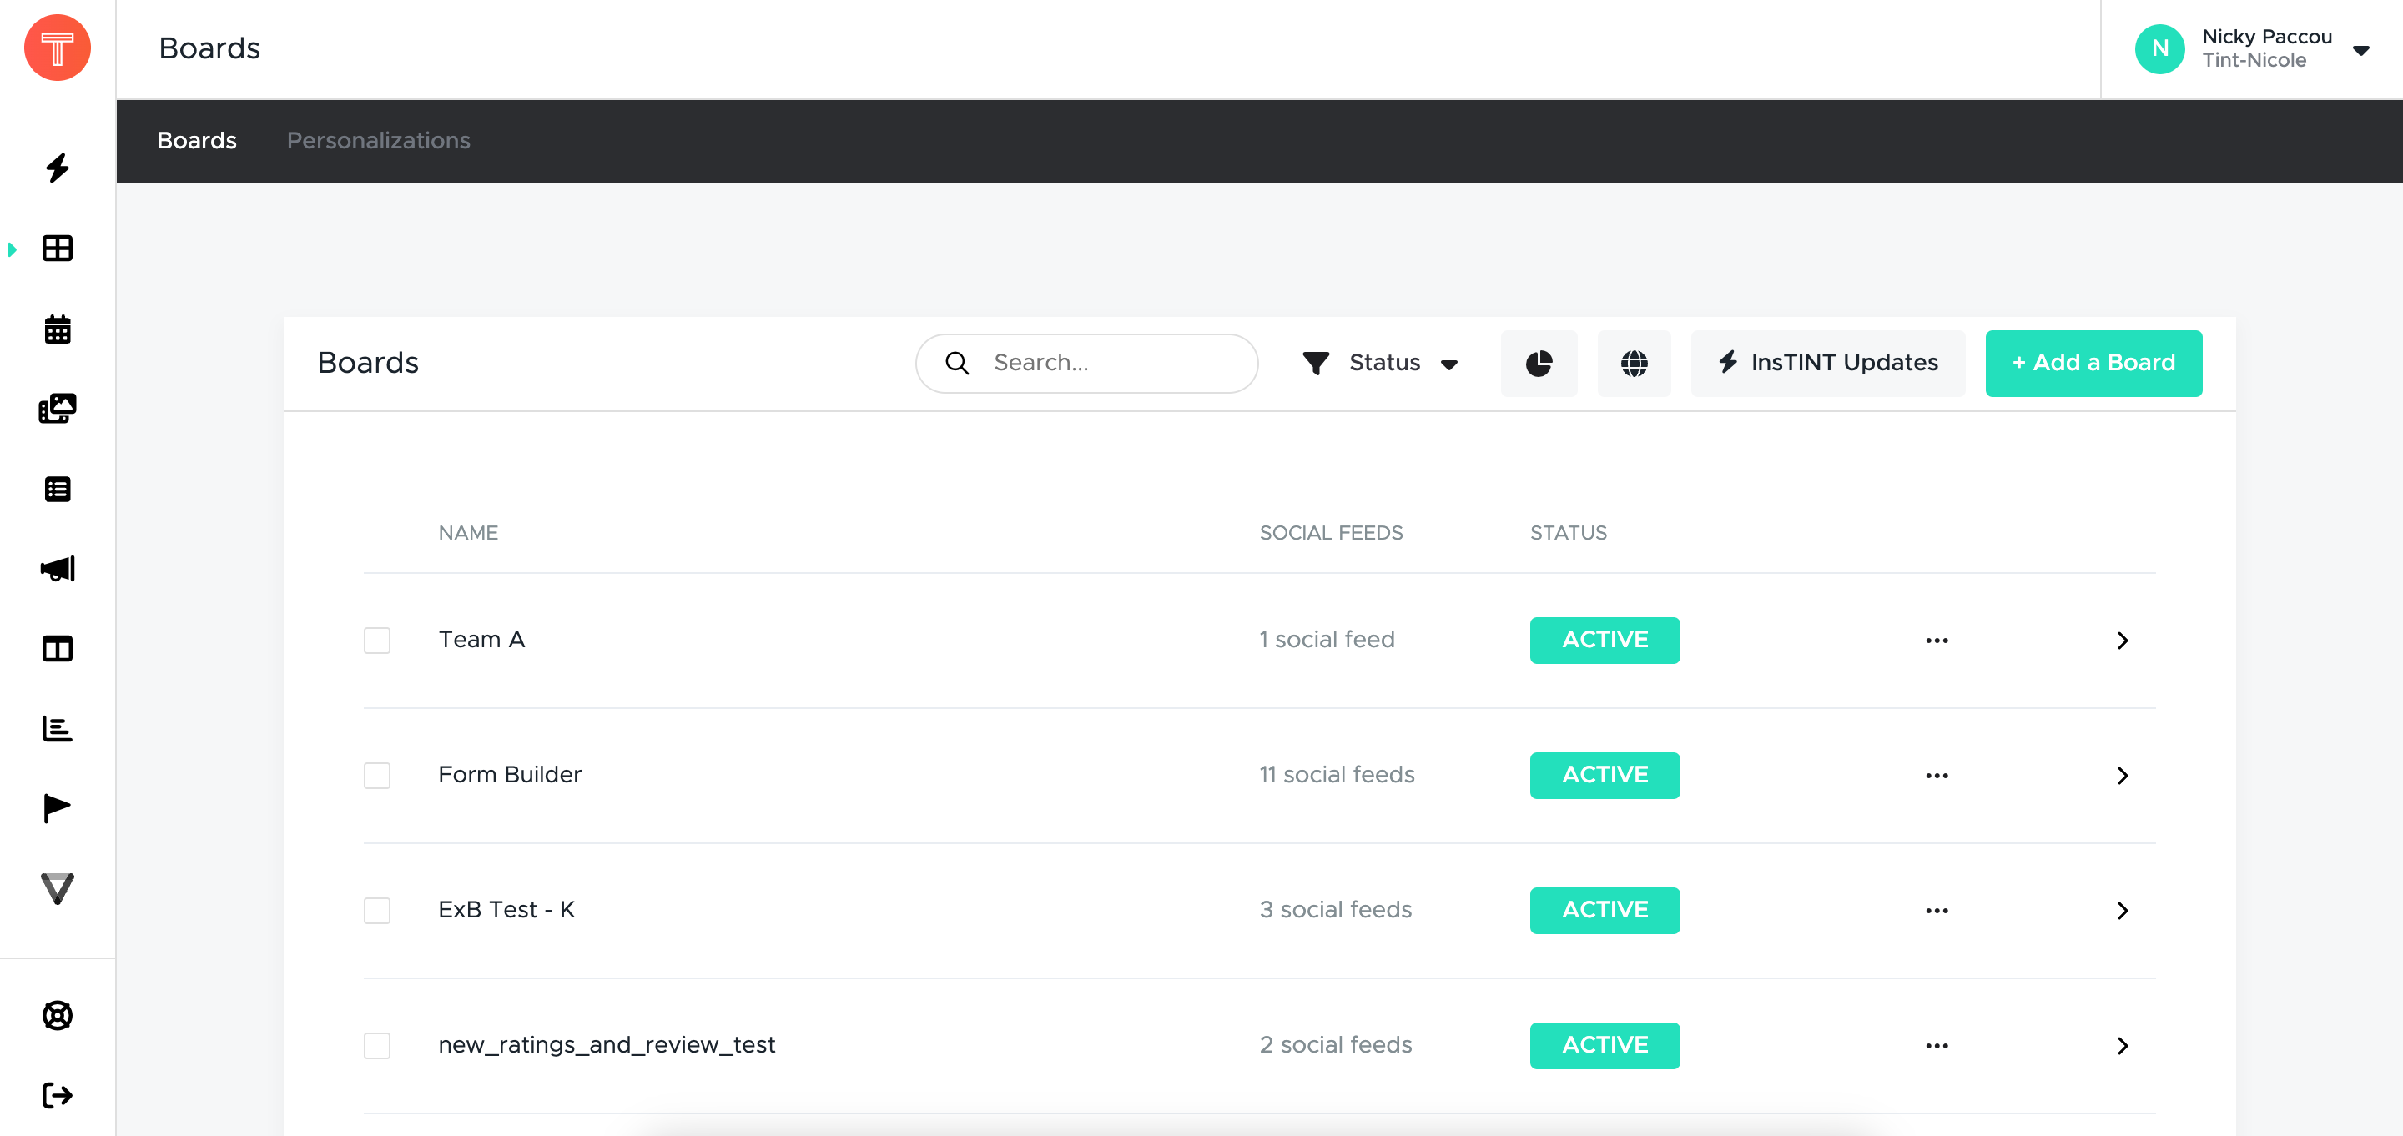
Task: Select the Team A checkbox
Action: [x=377, y=641]
